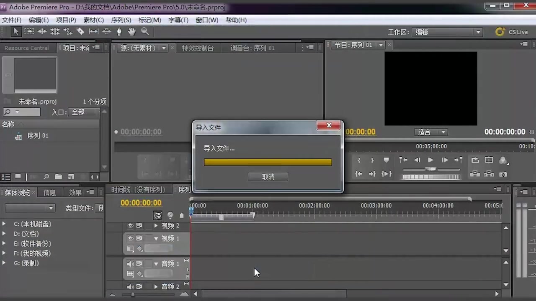Image resolution: width=536 pixels, height=301 pixels.
Task: Open the 工作区 workspace dropdown
Action: (447, 32)
